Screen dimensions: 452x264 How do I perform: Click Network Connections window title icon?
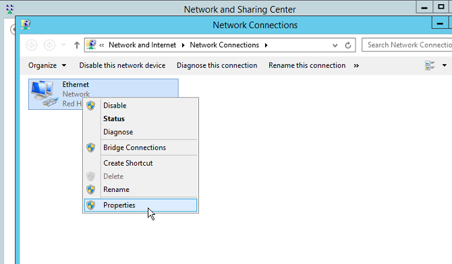click(x=26, y=25)
